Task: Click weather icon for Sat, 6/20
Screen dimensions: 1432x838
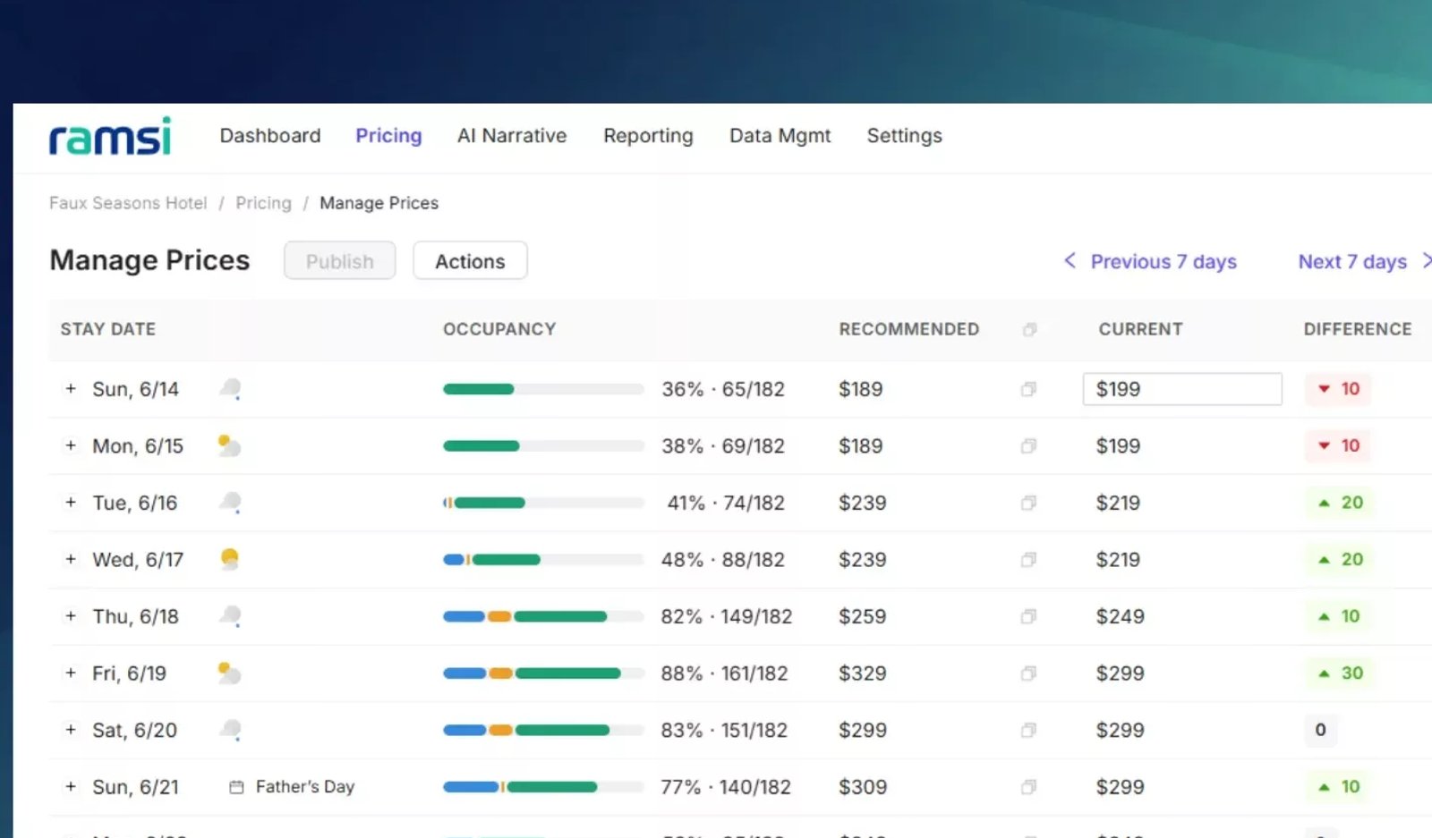Action: click(x=230, y=730)
